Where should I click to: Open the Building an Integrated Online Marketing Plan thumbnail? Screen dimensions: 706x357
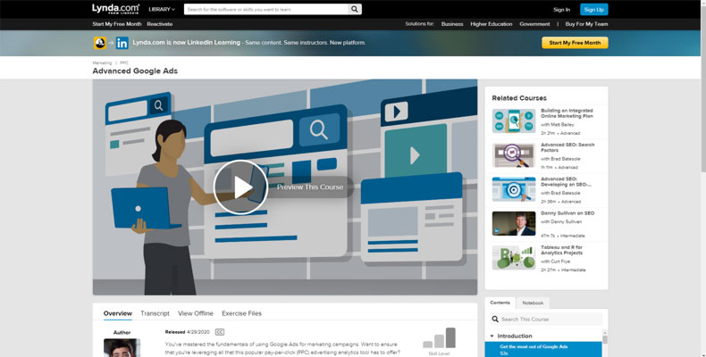(514, 120)
